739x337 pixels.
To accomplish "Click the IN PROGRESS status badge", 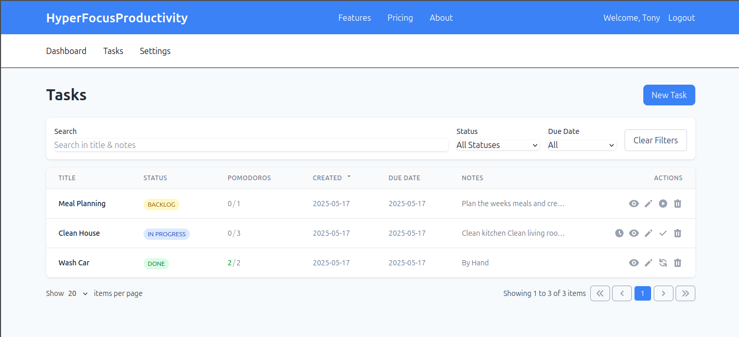I will tap(166, 234).
